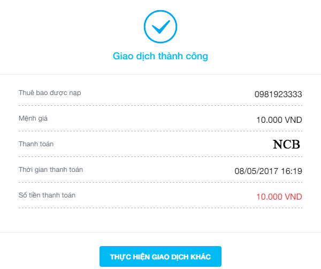
Task: Select the payment time 08/05/2017 16:19
Action: click(x=269, y=171)
